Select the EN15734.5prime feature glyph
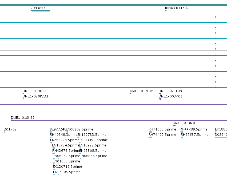Screen dimensions: 227x176 coord(53,148)
